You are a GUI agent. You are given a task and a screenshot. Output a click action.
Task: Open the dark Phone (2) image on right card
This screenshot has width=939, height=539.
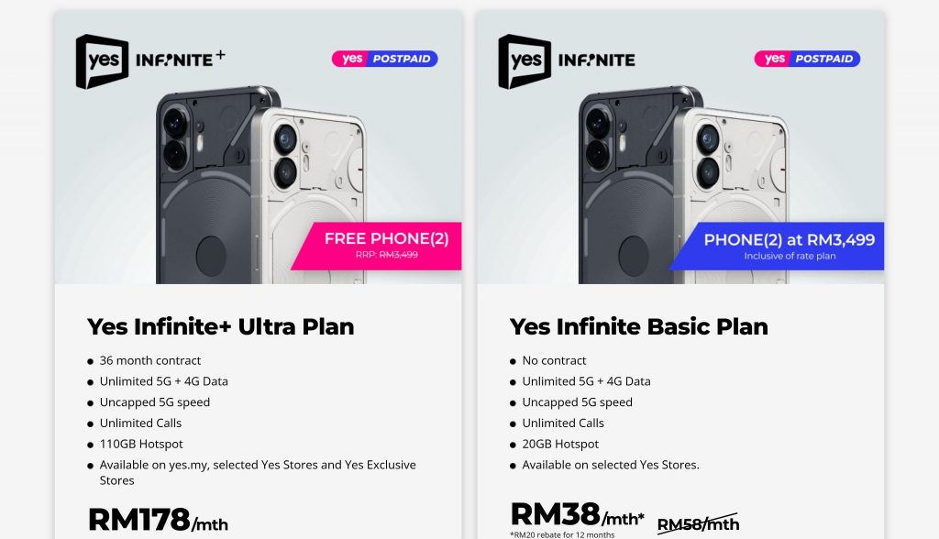(x=627, y=185)
